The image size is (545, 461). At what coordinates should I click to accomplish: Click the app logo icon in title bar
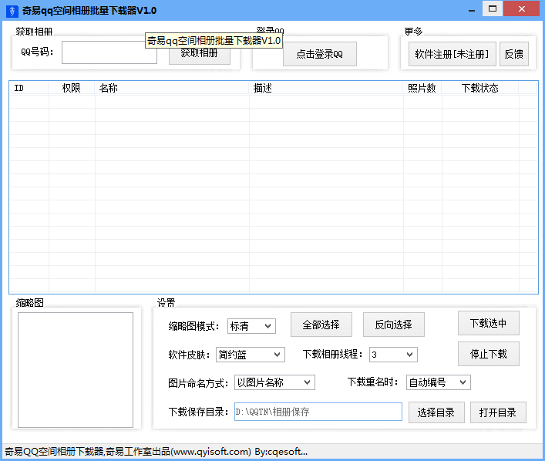pyautogui.click(x=11, y=10)
